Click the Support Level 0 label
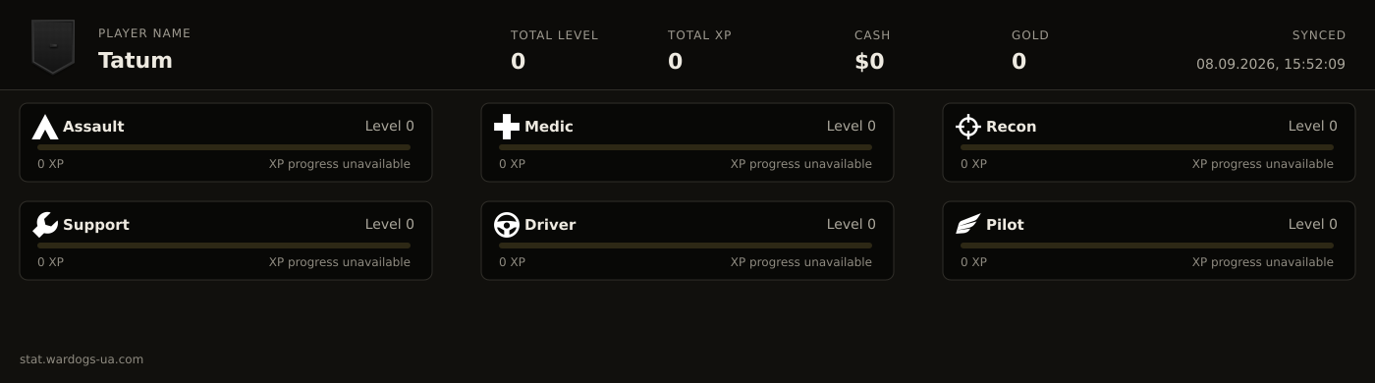1375x383 pixels. (x=390, y=224)
